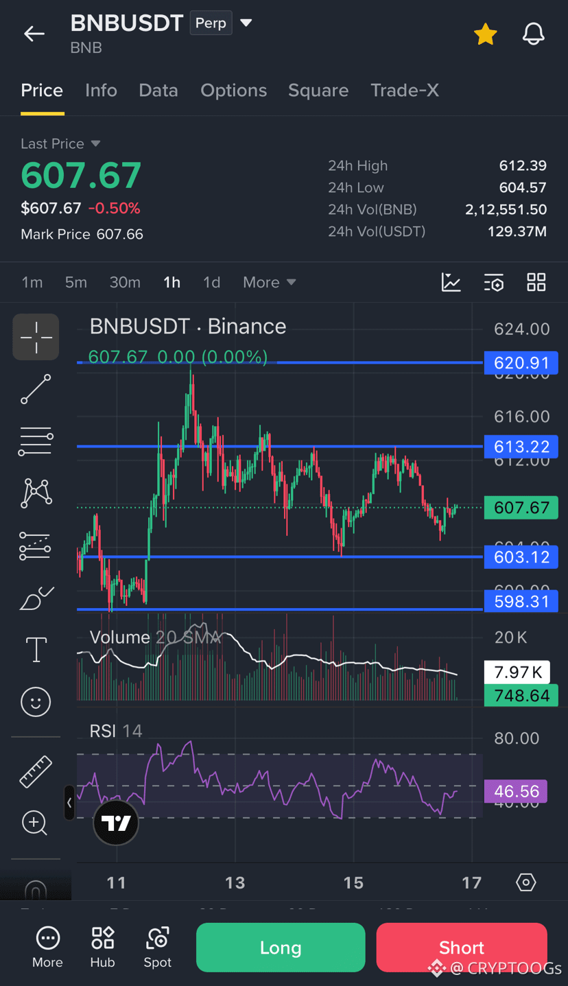This screenshot has width=568, height=986.
Task: Select the zoom in magnifier tool
Action: pos(36,823)
